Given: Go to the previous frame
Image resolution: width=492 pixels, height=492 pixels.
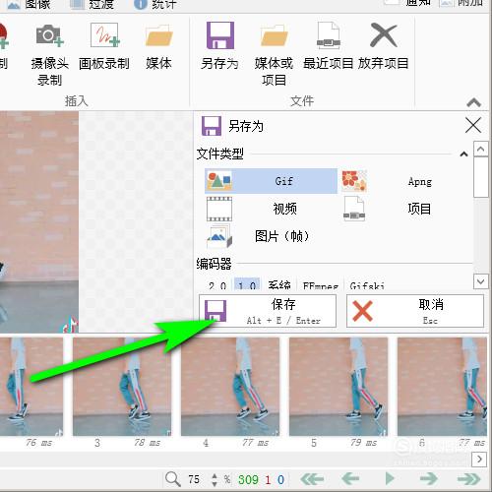Looking at the screenshot, I should [350, 479].
